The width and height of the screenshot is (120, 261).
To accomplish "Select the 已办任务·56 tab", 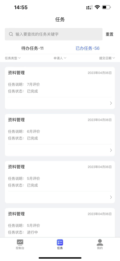I will pos(88,48).
